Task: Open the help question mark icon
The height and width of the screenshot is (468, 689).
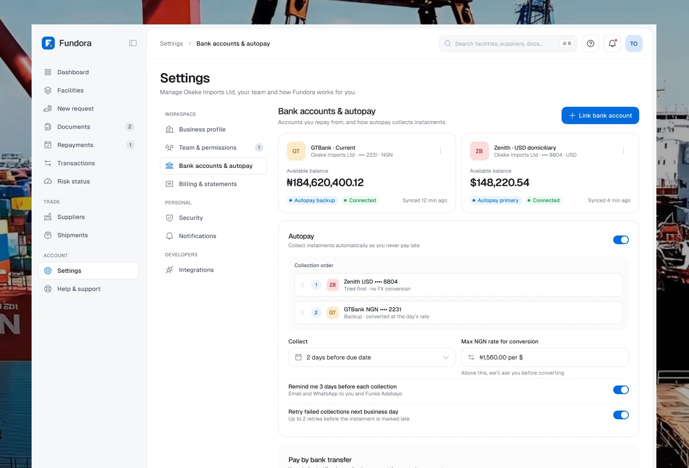Action: coord(591,44)
